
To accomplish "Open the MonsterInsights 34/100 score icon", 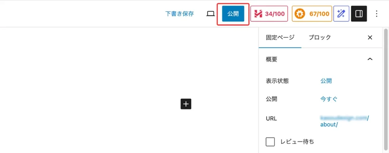I will [x=269, y=14].
